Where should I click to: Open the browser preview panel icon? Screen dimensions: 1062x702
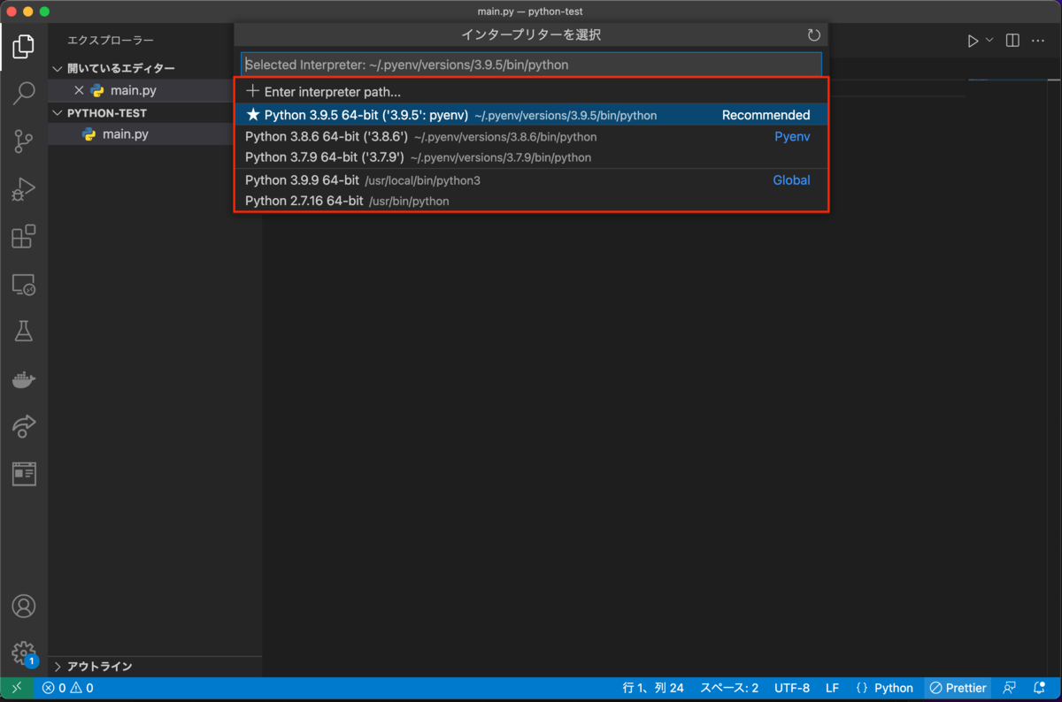click(x=24, y=474)
